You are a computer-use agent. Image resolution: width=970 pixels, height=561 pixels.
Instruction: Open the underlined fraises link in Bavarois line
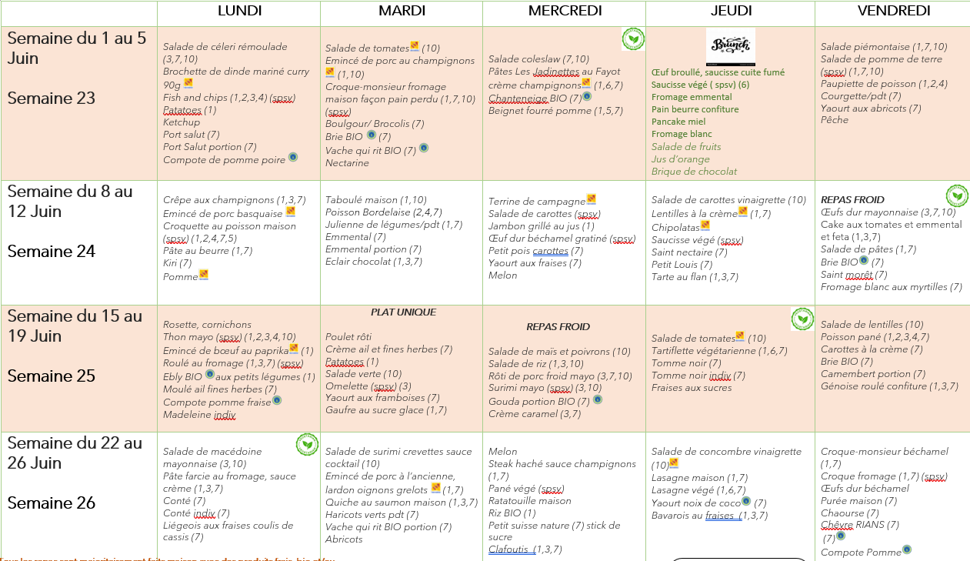pyautogui.click(x=722, y=516)
